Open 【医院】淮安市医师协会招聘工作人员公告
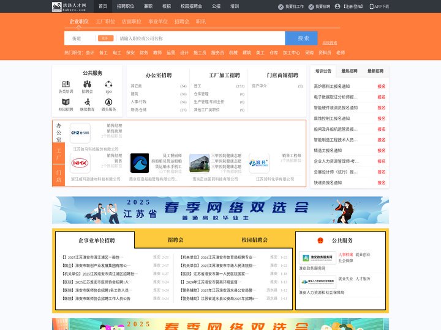The width and height of the screenshot is (441, 330). click(96, 299)
